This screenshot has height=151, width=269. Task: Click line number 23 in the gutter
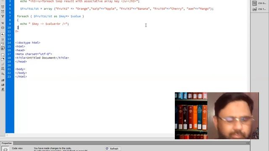[9, 77]
